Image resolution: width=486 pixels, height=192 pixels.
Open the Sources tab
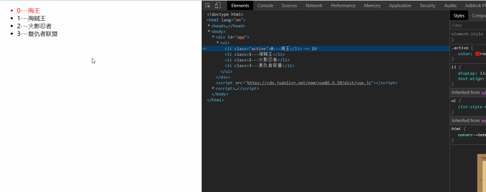point(289,5)
